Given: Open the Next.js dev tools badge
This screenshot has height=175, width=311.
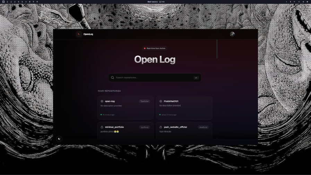Looking at the screenshot, I should pyautogui.click(x=59, y=139).
